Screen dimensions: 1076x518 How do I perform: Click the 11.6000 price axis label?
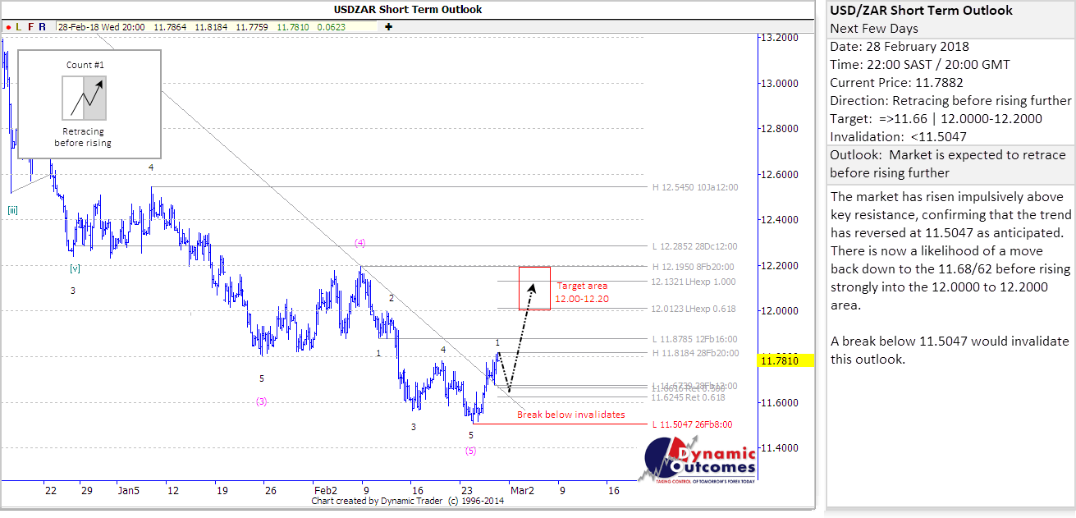(779, 402)
